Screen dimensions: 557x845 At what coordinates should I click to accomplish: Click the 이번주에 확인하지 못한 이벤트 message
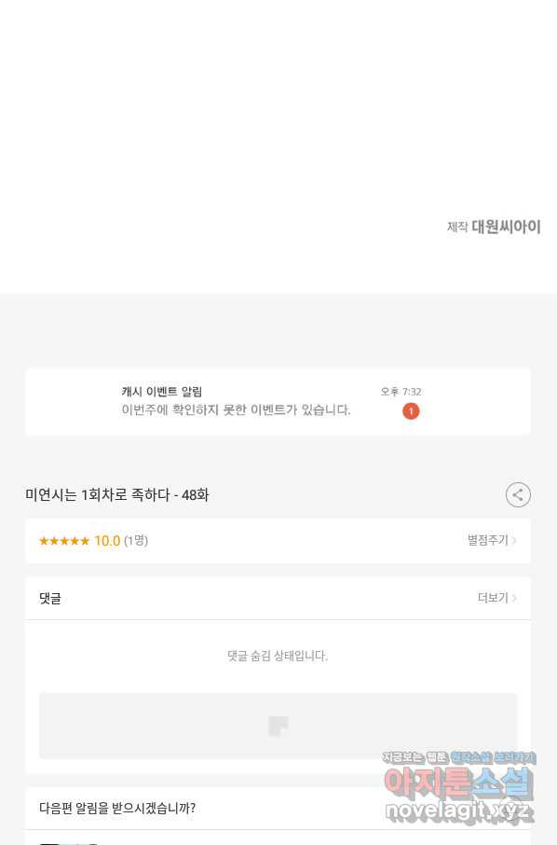tap(236, 410)
